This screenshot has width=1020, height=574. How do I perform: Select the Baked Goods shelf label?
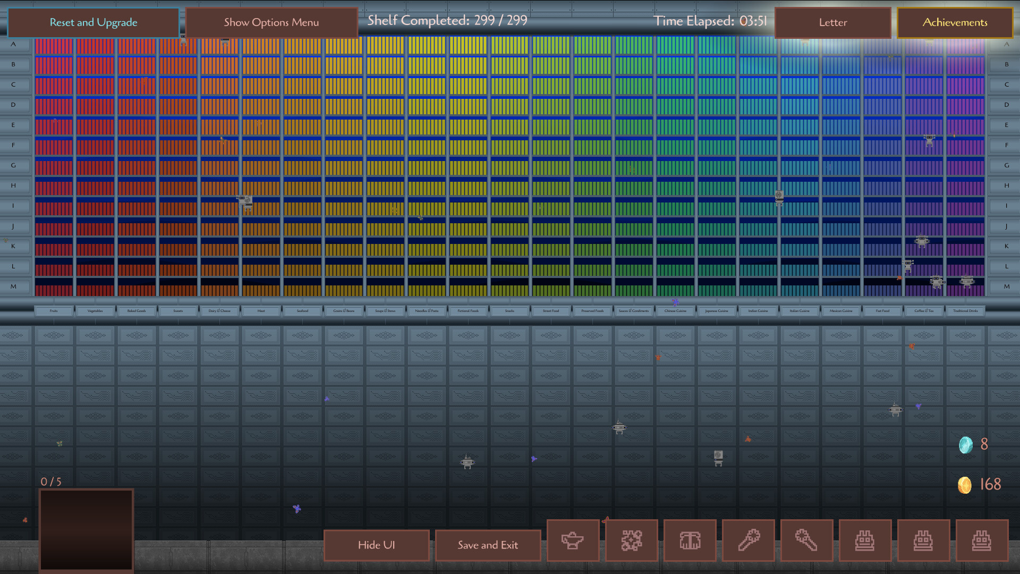[137, 311]
